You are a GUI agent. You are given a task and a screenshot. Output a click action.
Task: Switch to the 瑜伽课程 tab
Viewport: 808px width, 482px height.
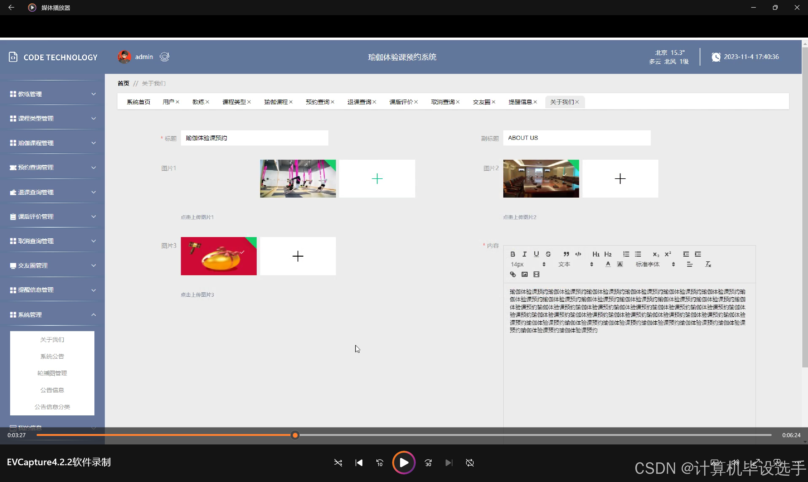[x=276, y=102]
